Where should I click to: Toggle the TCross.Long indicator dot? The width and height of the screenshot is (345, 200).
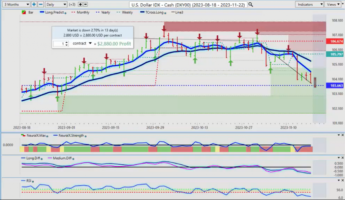(x=165, y=13)
